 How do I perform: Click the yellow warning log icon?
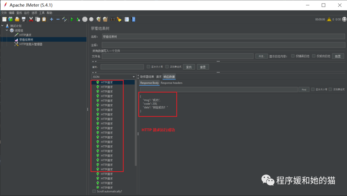tap(329, 20)
